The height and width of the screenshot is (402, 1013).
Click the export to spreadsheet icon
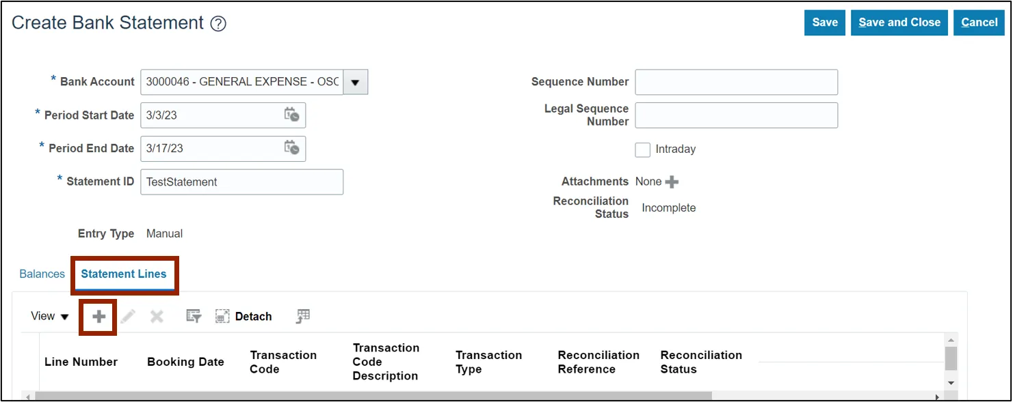pyautogui.click(x=303, y=316)
